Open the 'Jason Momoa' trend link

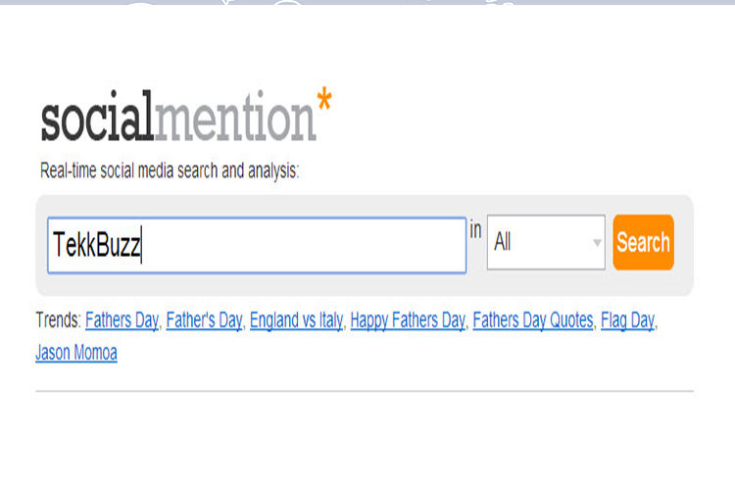pos(76,353)
